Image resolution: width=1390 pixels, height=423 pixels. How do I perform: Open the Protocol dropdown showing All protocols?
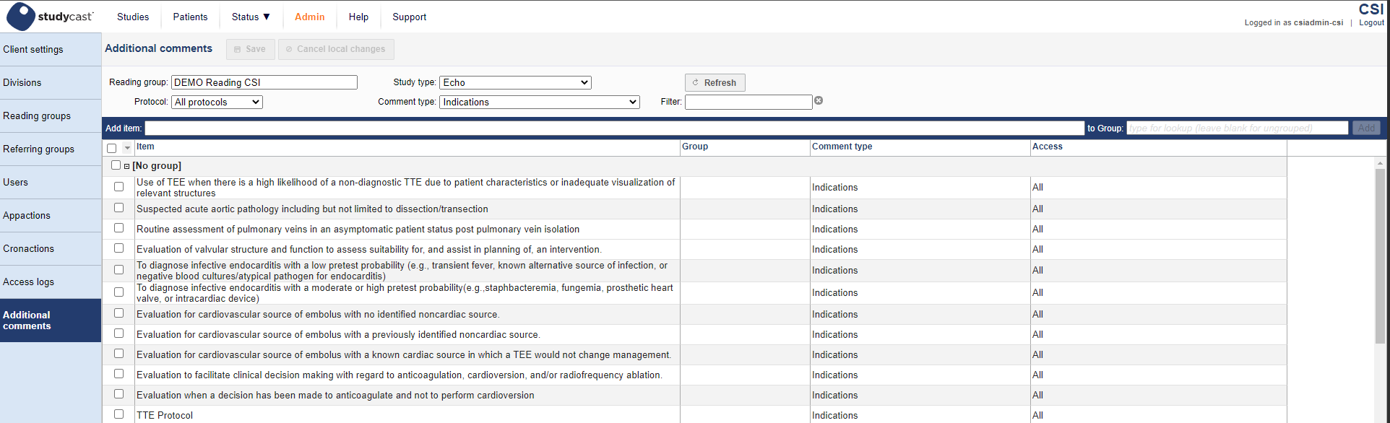217,102
